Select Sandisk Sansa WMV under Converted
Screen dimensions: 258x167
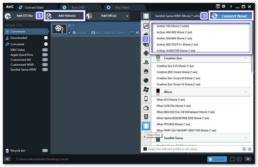point(23,70)
